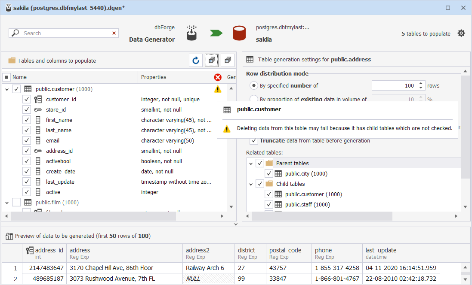Viewport: 472px width, 285px height.
Task: Click last_update preview column header
Action: [x=401, y=253]
